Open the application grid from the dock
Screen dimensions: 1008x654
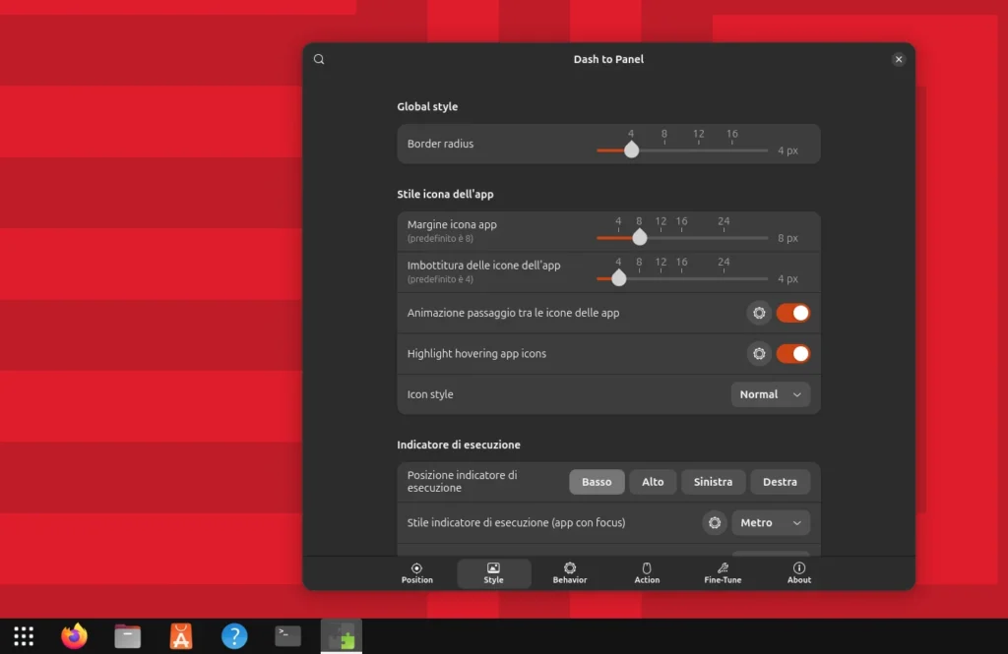[22, 635]
